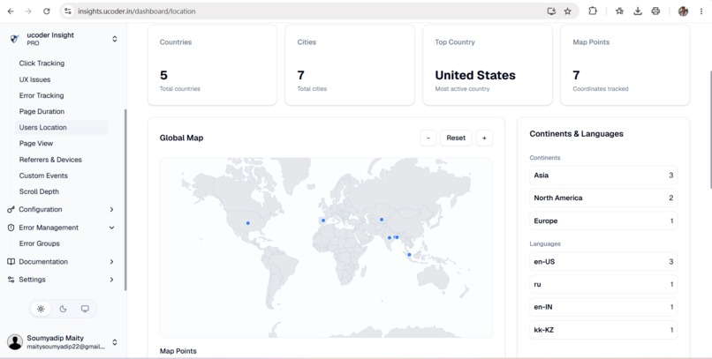
Task: Click the page vertical scrollbar
Action: tap(709, 129)
